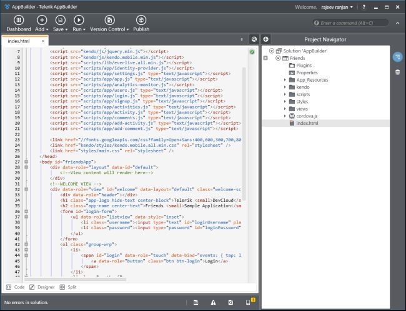The image size is (406, 311).
Task: Show the warnings triangle icon
Action: pyautogui.click(x=213, y=302)
